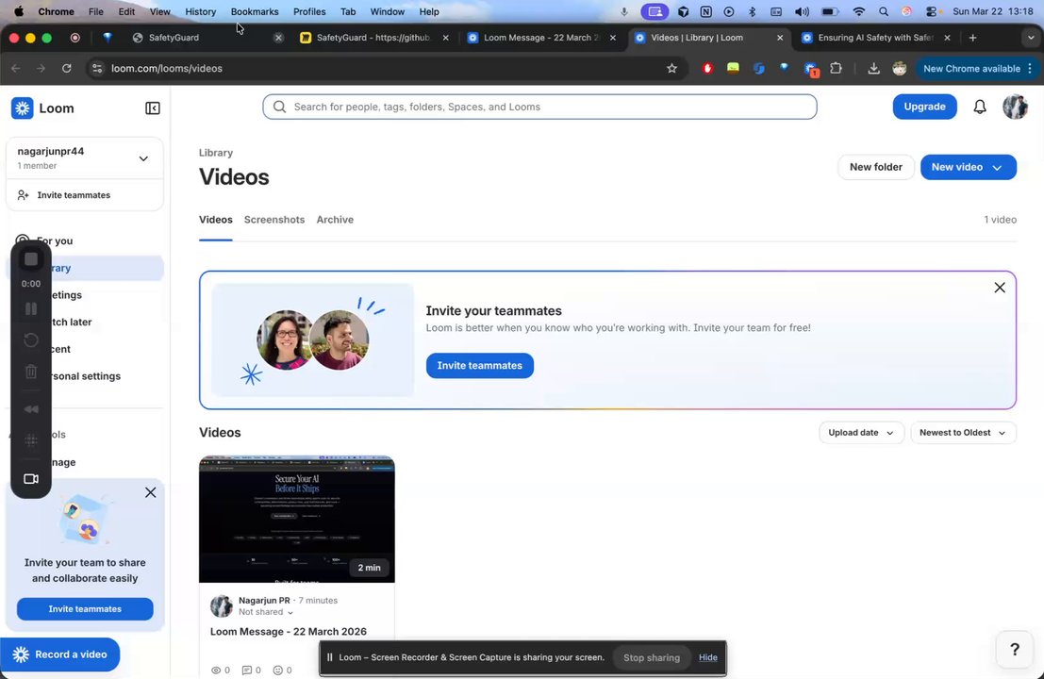
Task: Click Invite teammates under workspace name
Action: coord(74,195)
